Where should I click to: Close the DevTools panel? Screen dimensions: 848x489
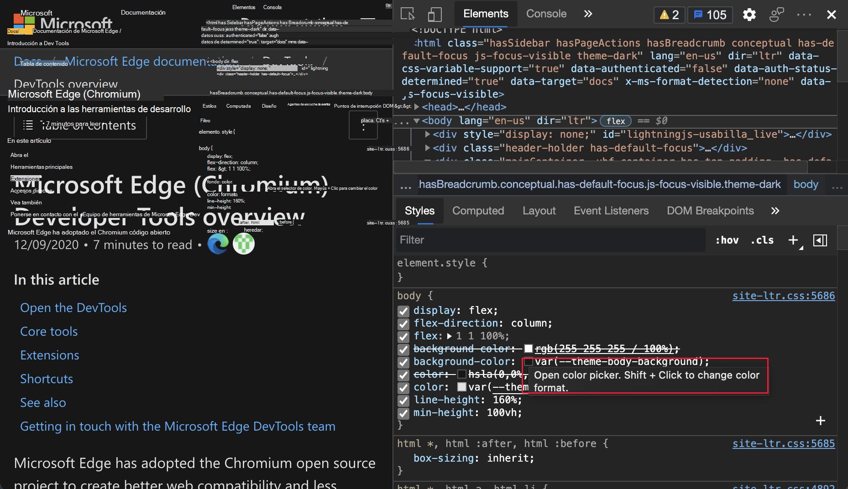(832, 15)
